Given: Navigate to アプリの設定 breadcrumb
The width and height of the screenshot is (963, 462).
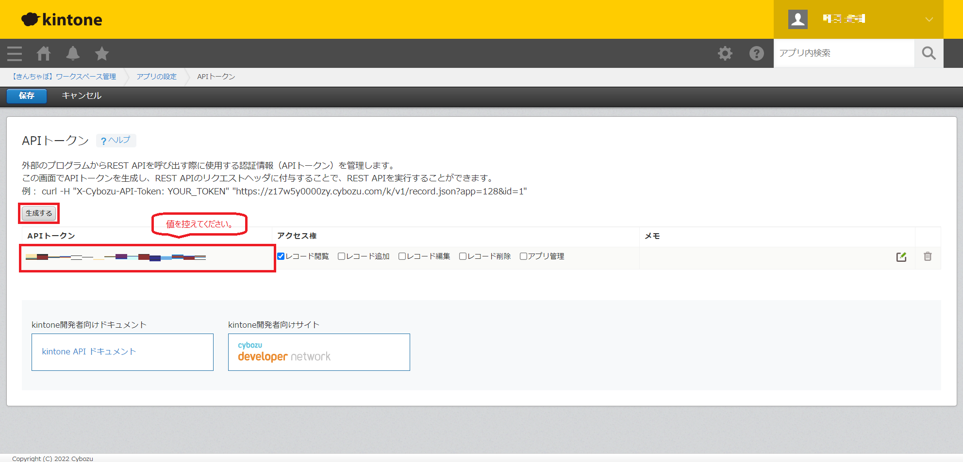Looking at the screenshot, I should coord(156,77).
